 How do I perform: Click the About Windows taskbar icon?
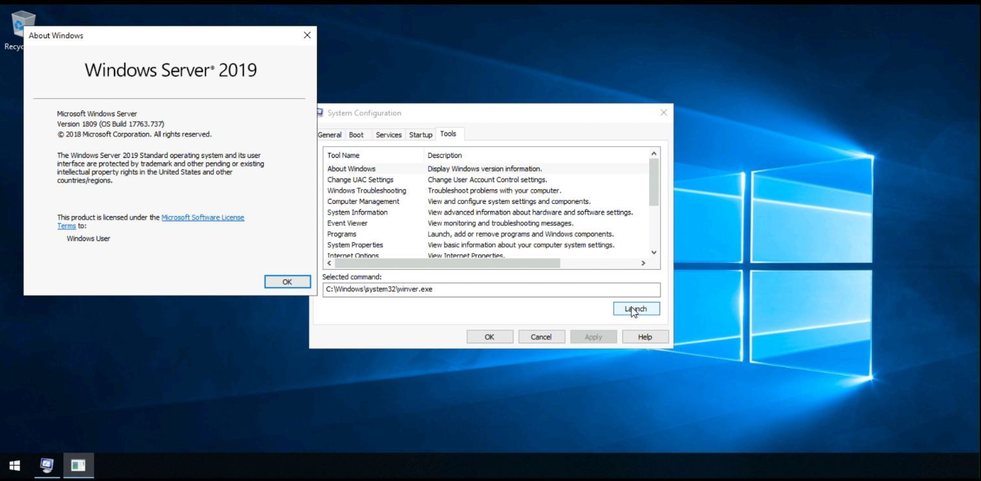[x=78, y=465]
